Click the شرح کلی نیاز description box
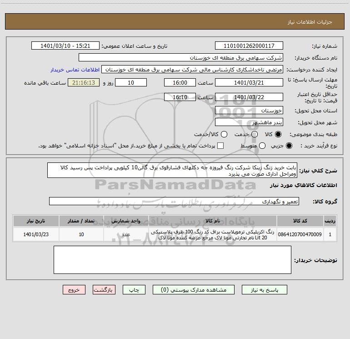Viewport: 350px width, 339px height. 172,170
